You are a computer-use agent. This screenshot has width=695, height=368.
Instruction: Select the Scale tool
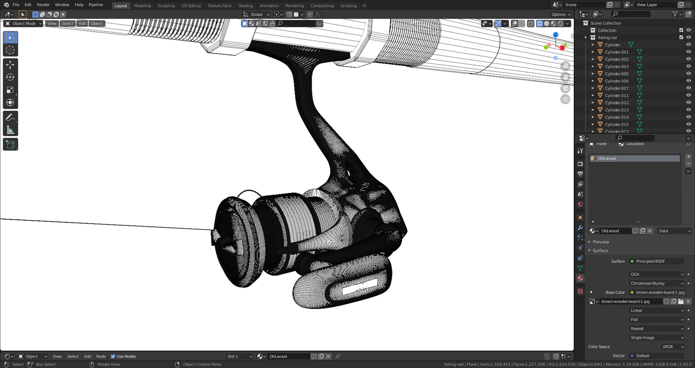click(10, 90)
